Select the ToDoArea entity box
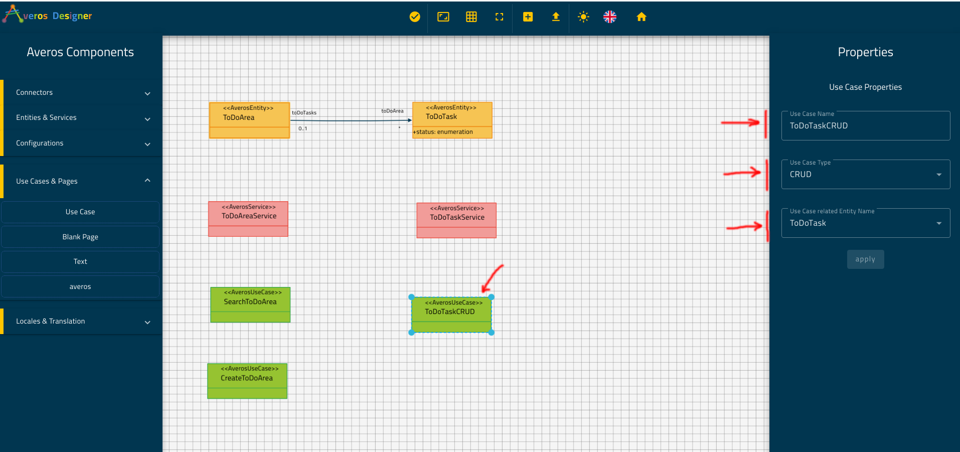The image size is (960, 452). pyautogui.click(x=249, y=120)
